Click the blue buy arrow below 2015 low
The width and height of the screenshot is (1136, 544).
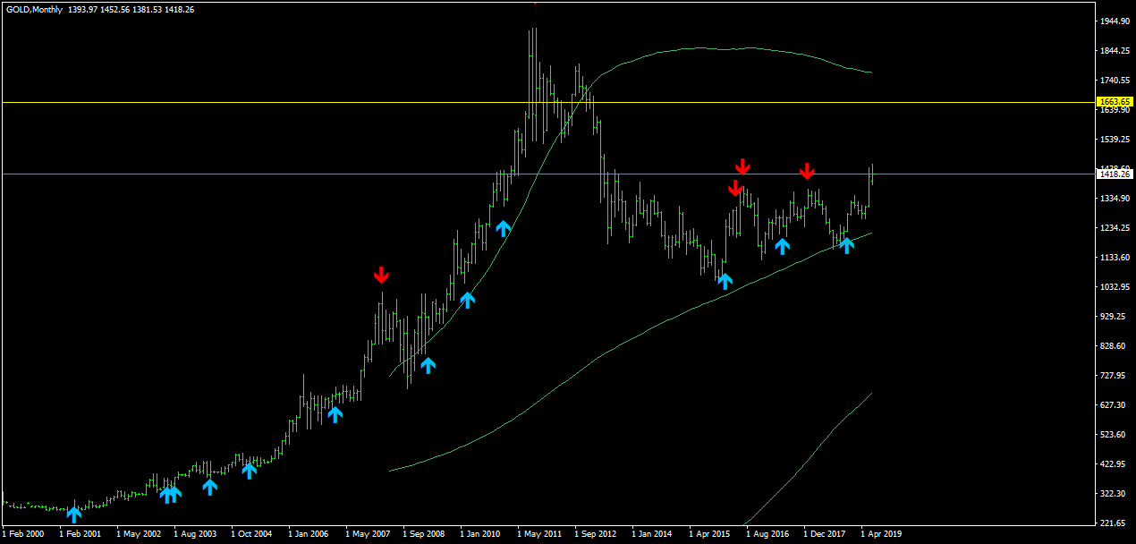725,281
